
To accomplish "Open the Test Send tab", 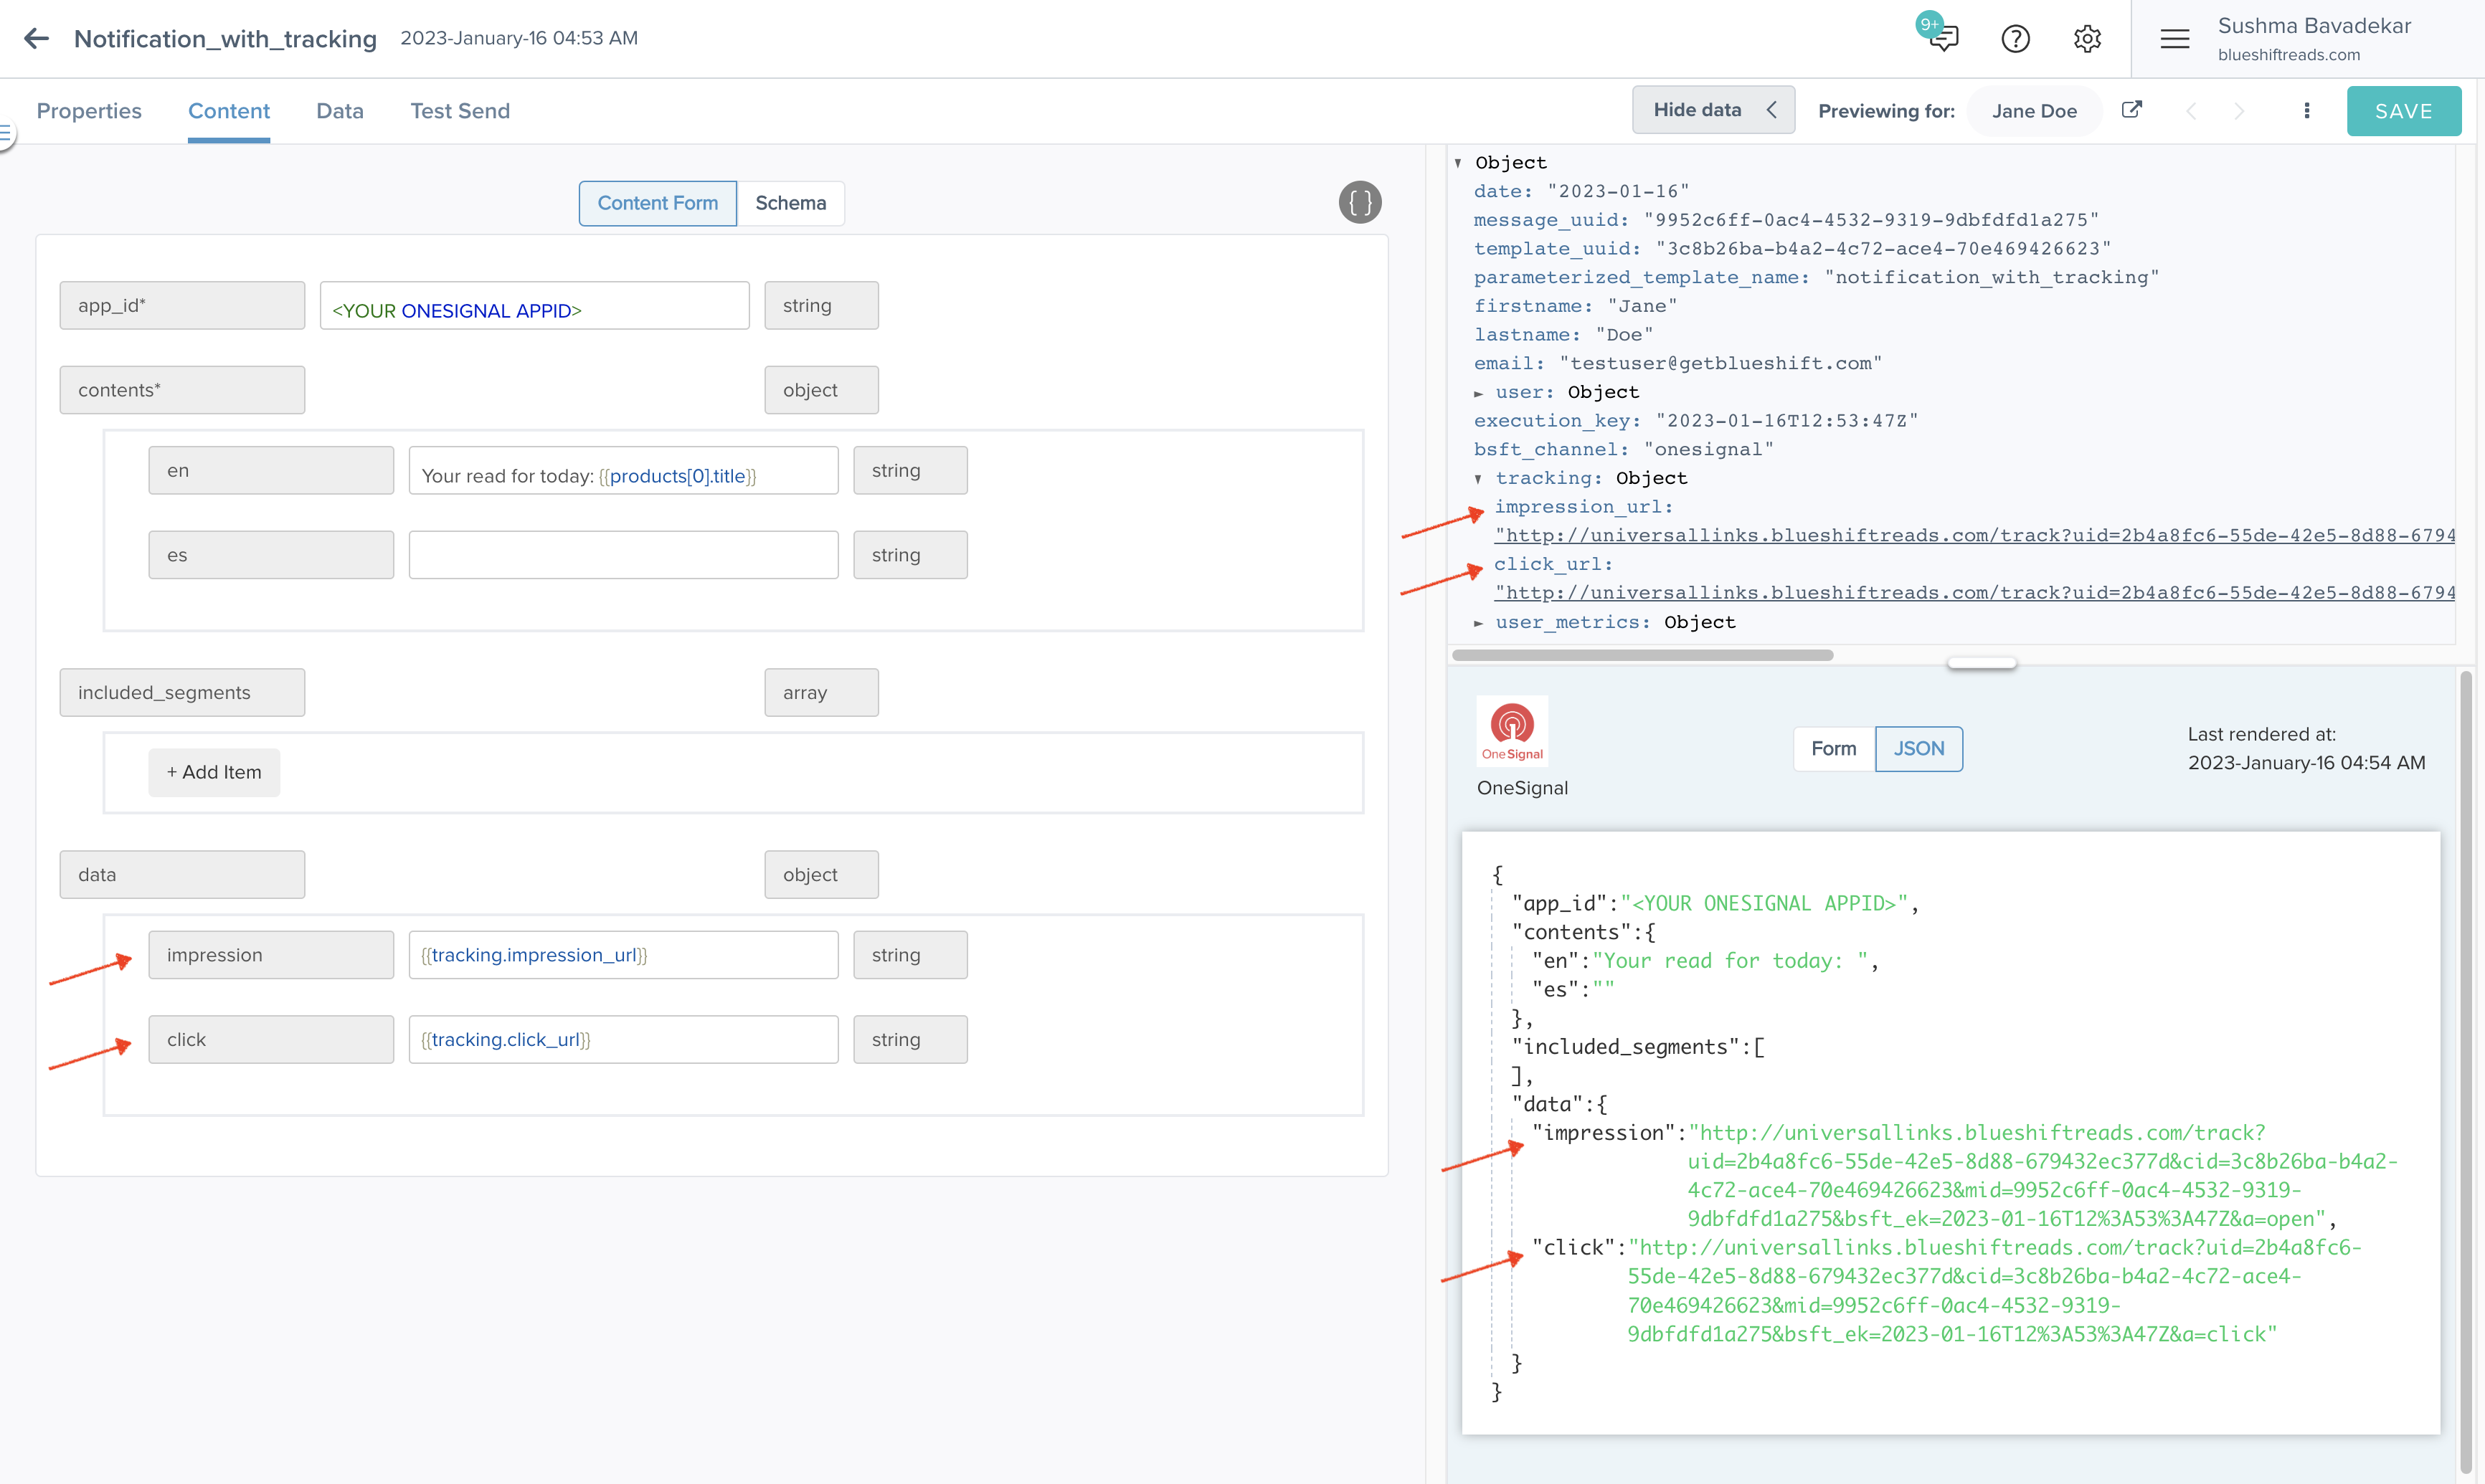I will tap(459, 111).
